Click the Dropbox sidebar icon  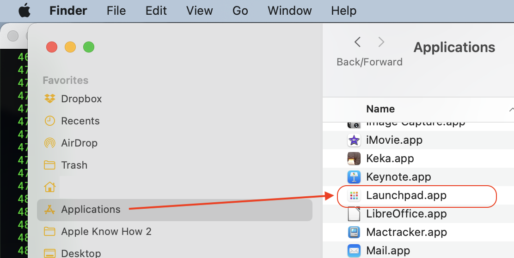click(49, 99)
